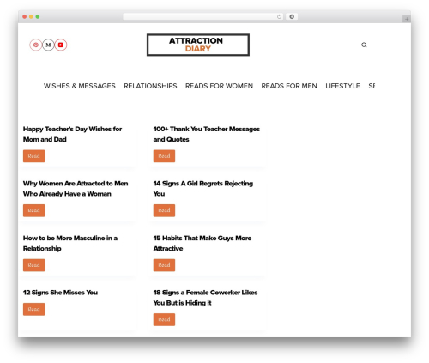The width and height of the screenshot is (429, 363).
Task: Open 100+ Thank You Teacher Messages article
Action: tap(207, 134)
